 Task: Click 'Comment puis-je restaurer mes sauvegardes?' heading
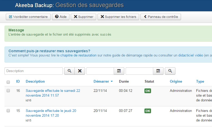49,51
